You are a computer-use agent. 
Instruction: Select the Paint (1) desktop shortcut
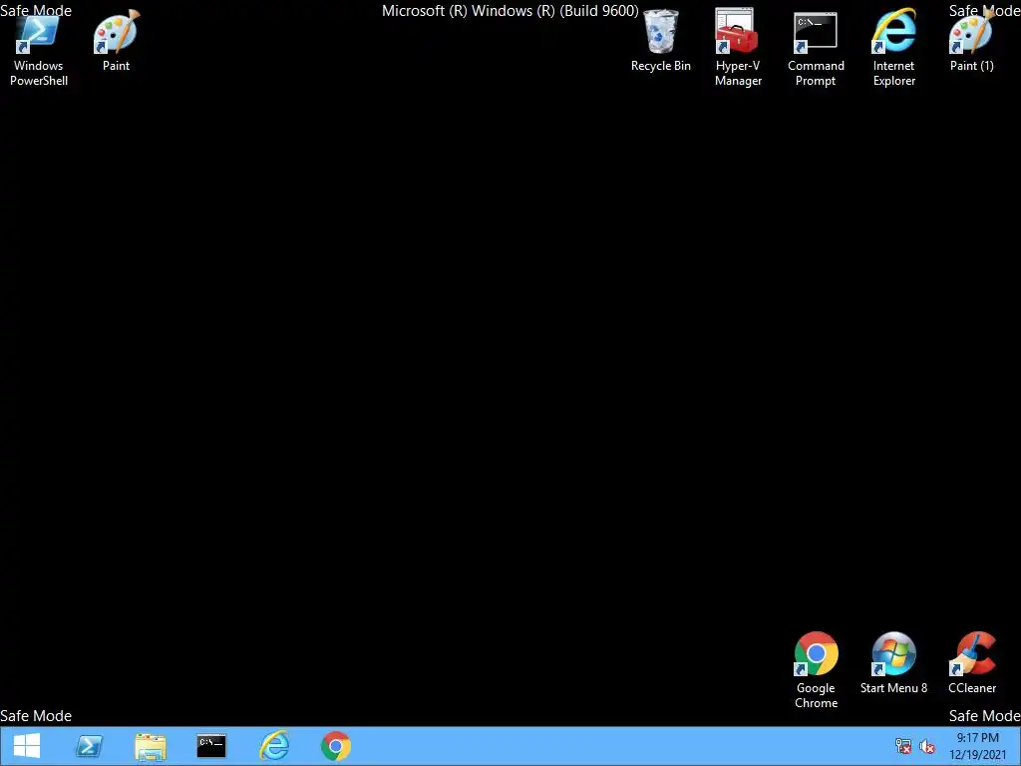(971, 40)
